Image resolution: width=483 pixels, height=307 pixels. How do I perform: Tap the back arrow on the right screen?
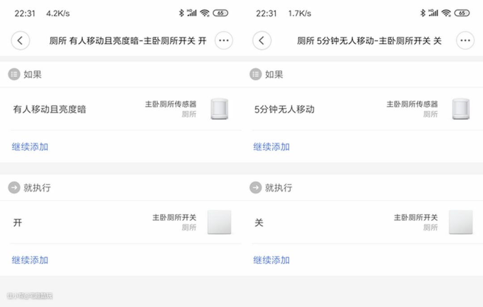[x=262, y=41]
